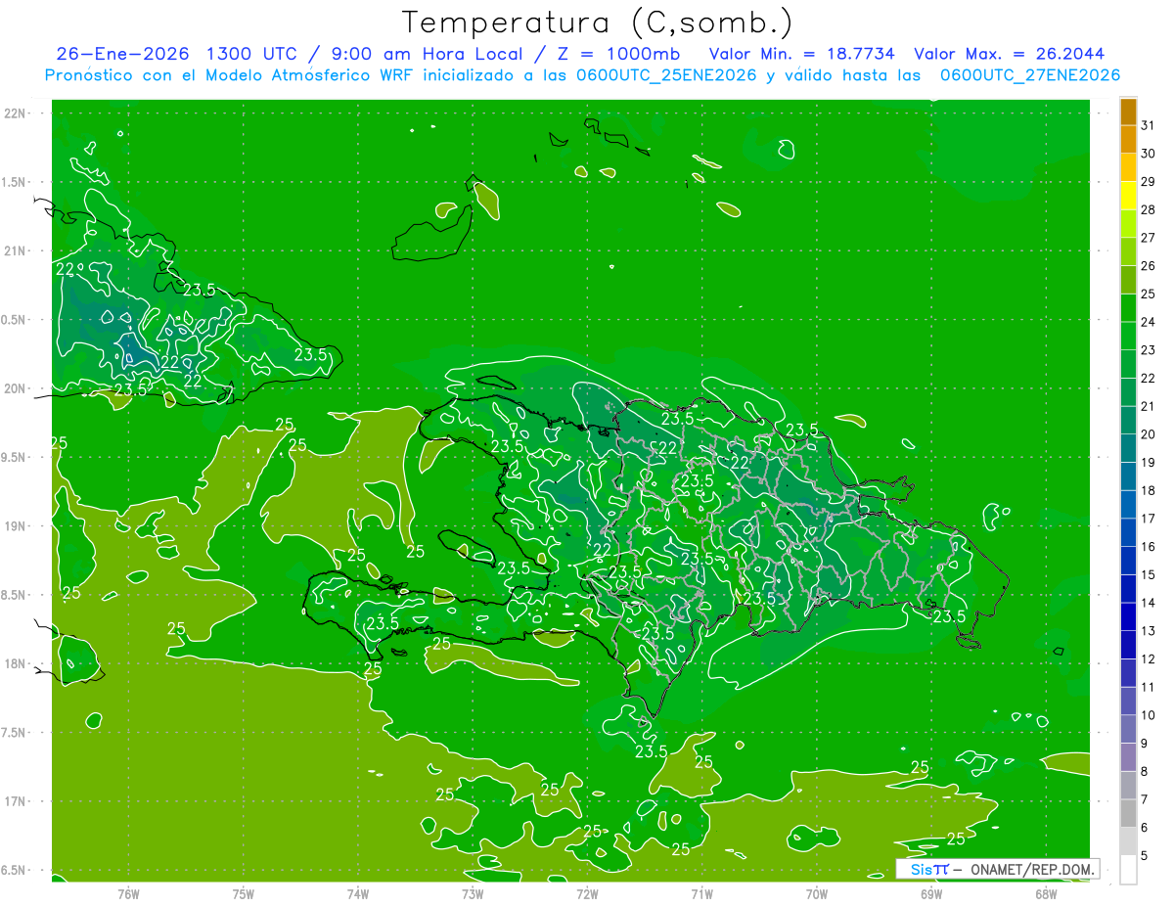Screen dimensions: 1174x907
Task: Click the yellow colorbar swatch between 28 and 29
Action: pyautogui.click(x=1128, y=196)
